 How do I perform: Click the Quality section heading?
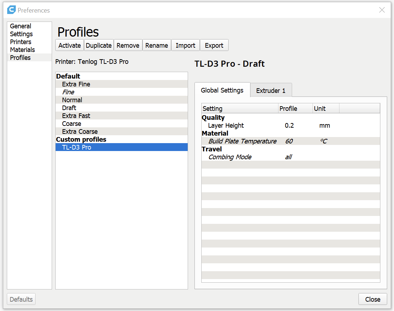click(x=213, y=118)
